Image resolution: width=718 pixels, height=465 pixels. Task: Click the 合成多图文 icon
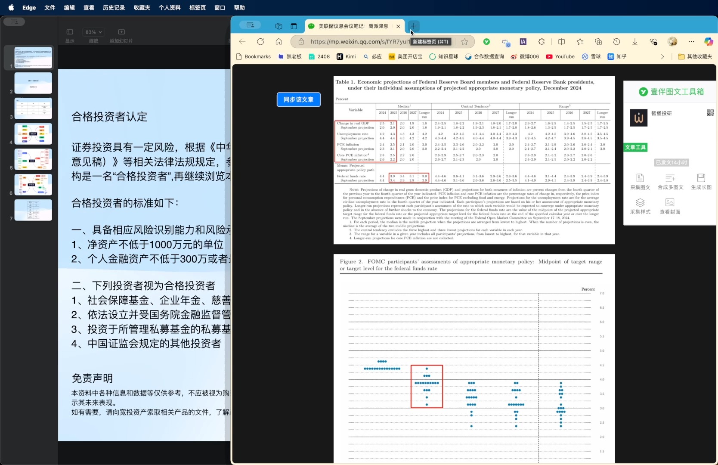[670, 178]
